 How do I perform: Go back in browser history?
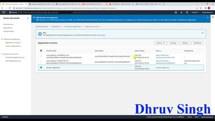[x=2, y=8]
